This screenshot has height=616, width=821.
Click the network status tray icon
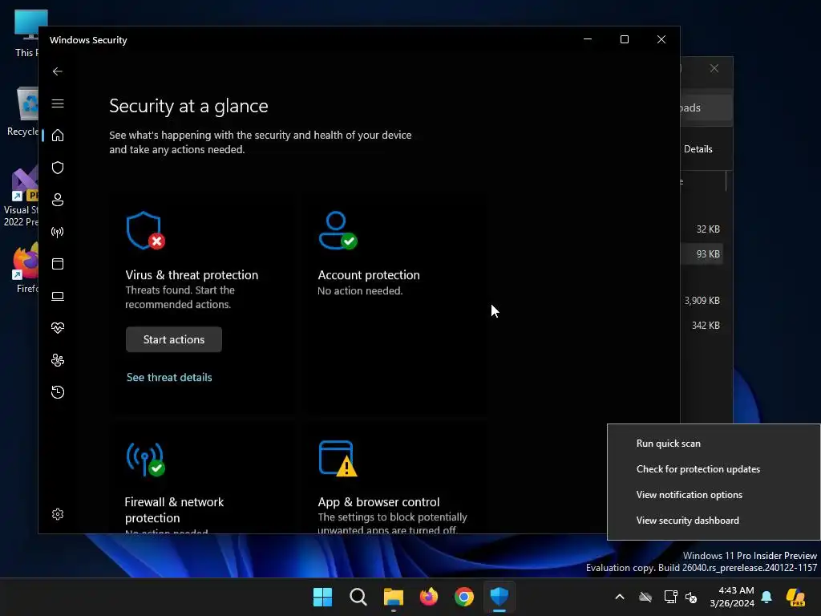(670, 597)
